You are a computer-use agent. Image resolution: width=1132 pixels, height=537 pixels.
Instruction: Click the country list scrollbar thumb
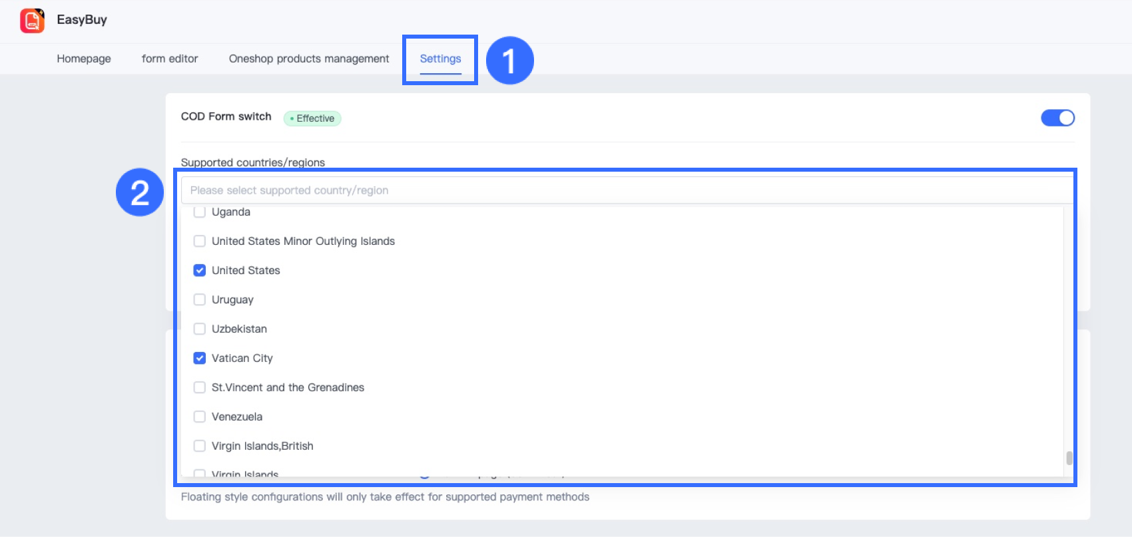[x=1069, y=458]
